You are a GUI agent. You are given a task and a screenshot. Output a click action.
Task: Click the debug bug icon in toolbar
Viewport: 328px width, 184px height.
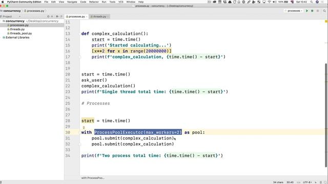pyautogui.click(x=312, y=11)
